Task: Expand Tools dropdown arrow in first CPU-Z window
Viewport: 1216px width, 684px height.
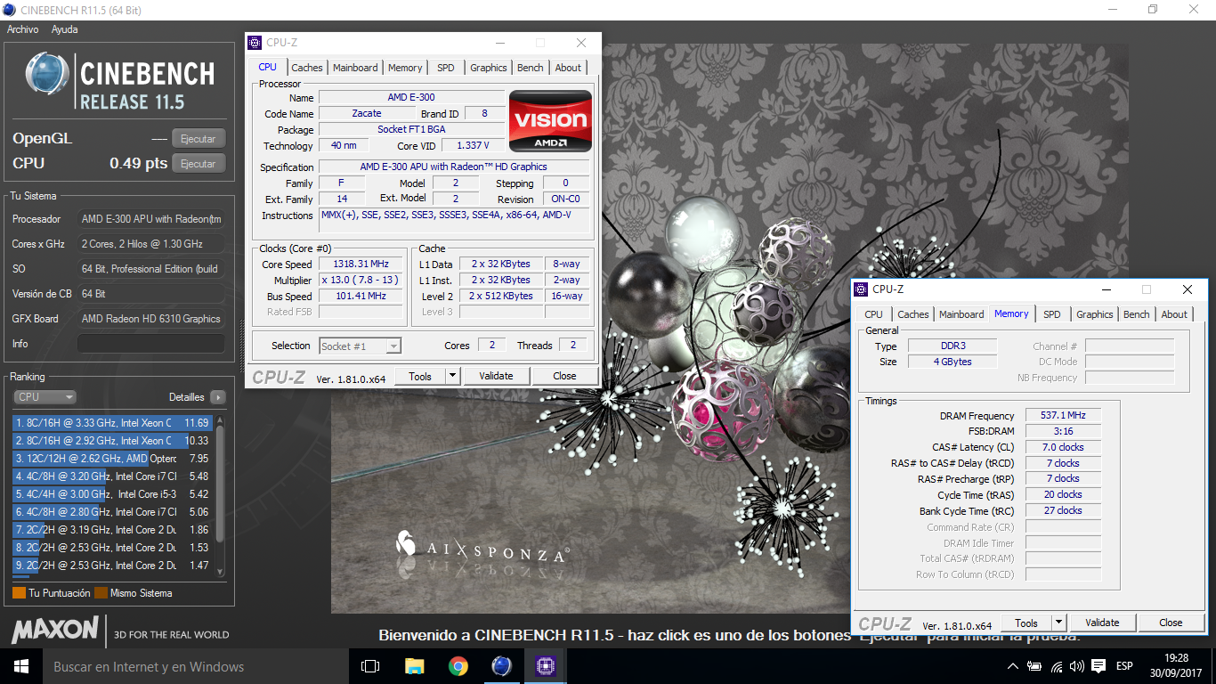Action: tap(452, 376)
